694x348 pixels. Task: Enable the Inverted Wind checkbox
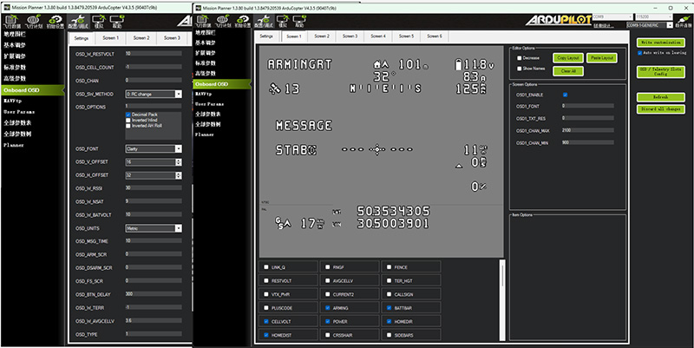(128, 120)
